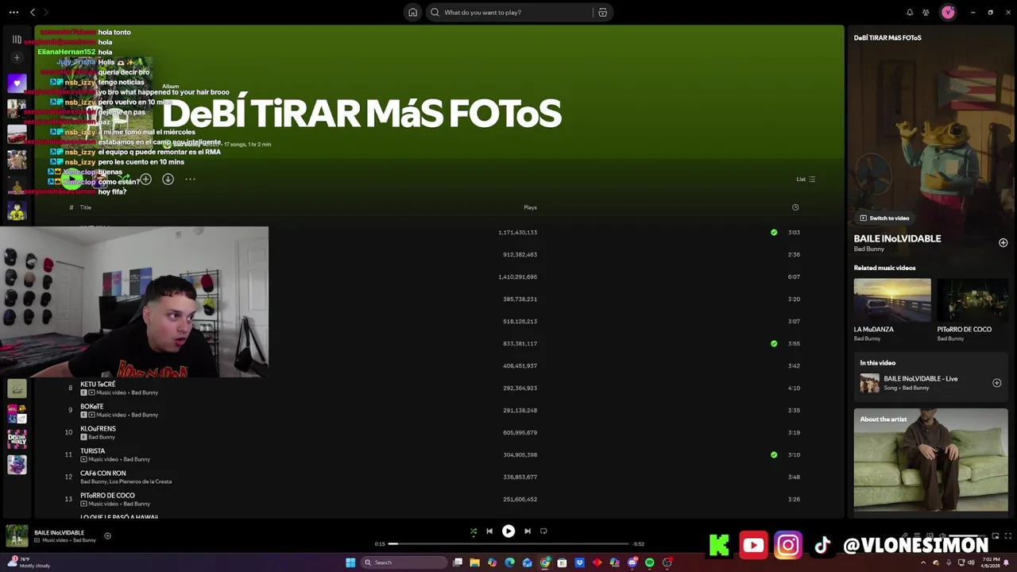Click the Windows taskbar Search box
The image size is (1017, 572).
(x=403, y=562)
